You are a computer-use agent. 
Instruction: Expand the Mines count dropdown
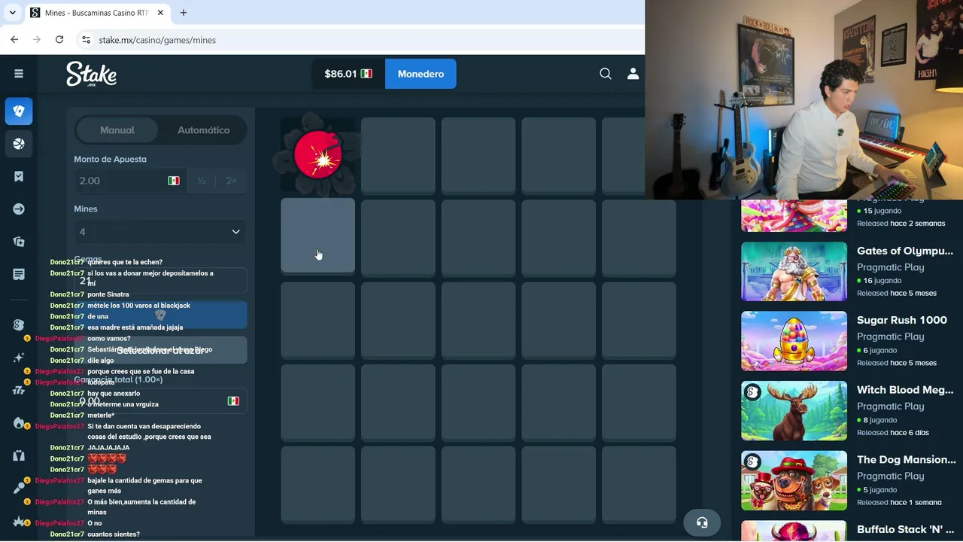tap(160, 232)
